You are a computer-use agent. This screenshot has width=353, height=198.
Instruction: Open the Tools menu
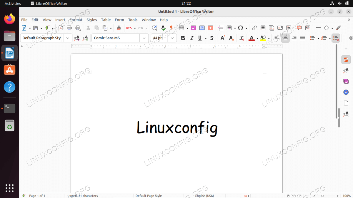pos(133,20)
